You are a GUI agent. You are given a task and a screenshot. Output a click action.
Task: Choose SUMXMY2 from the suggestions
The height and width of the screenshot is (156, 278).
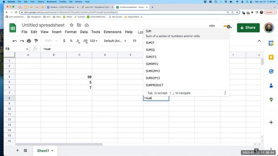(x=186, y=64)
